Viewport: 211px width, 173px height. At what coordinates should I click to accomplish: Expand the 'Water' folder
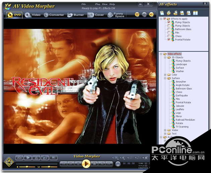(x=165, y=130)
